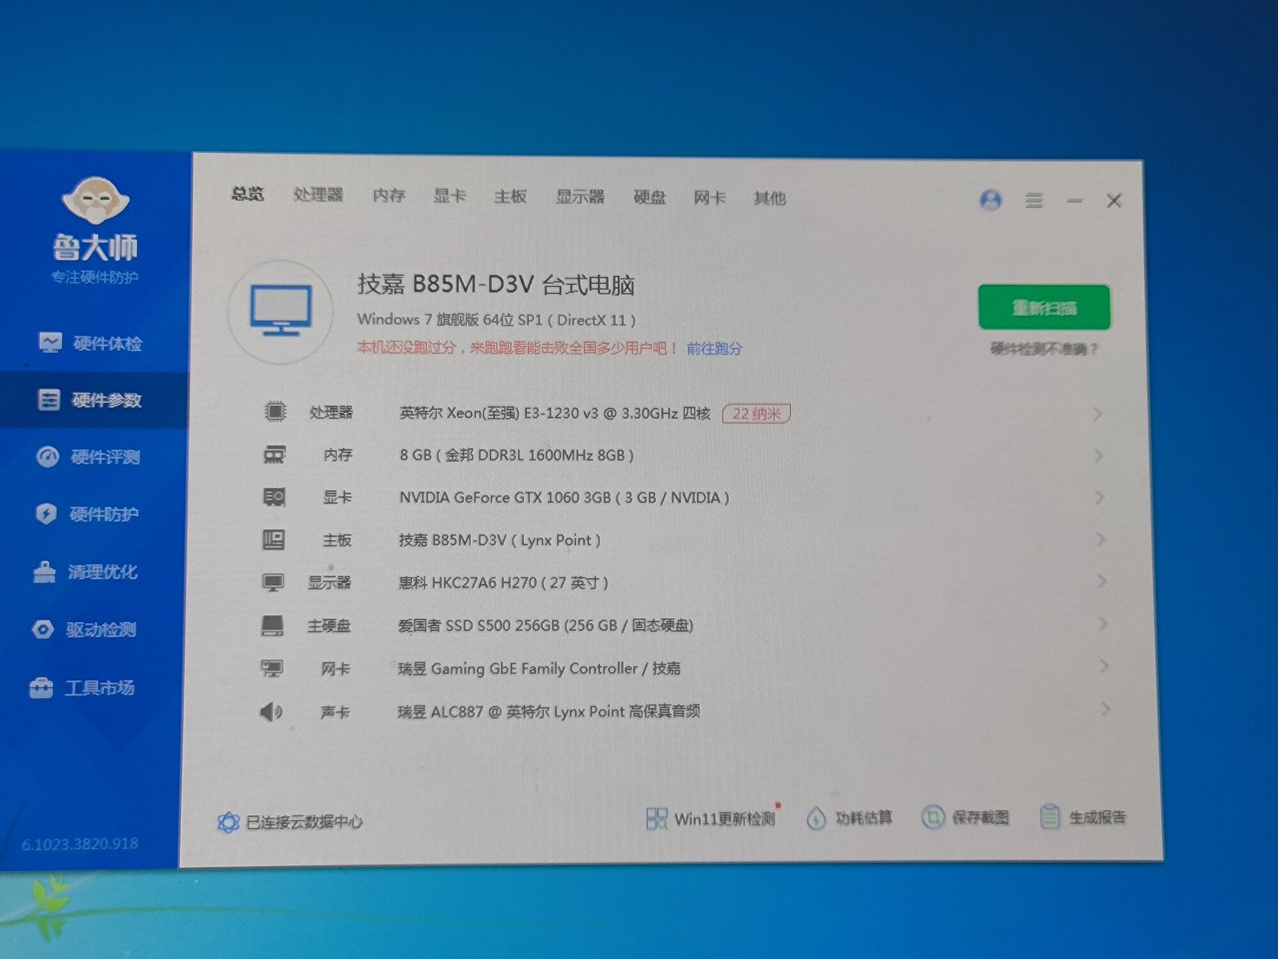Open the user account avatar icon

click(x=990, y=200)
